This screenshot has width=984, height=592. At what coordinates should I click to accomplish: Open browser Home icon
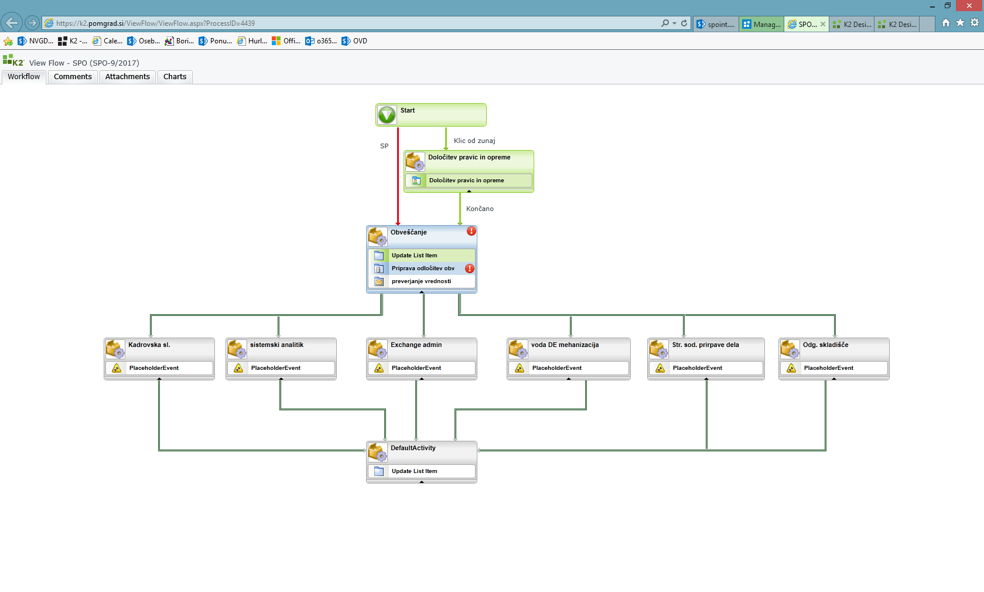pos(946,23)
